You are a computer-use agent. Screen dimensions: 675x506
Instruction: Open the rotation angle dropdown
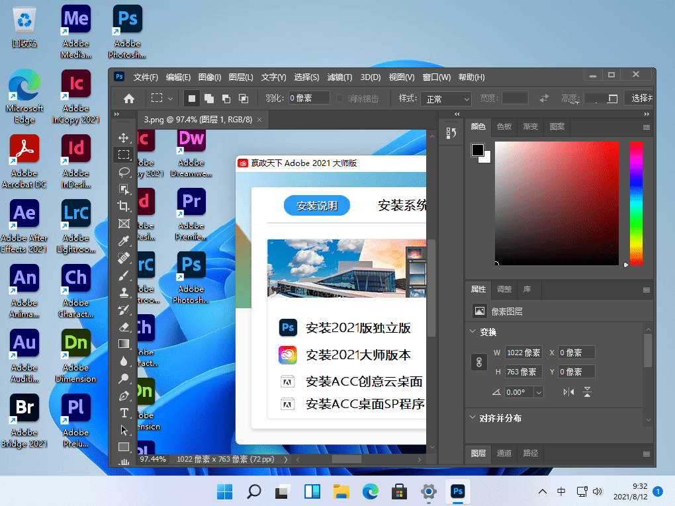539,392
